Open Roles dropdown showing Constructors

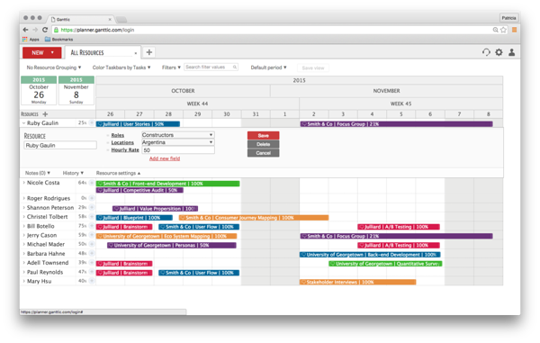pyautogui.click(x=178, y=135)
